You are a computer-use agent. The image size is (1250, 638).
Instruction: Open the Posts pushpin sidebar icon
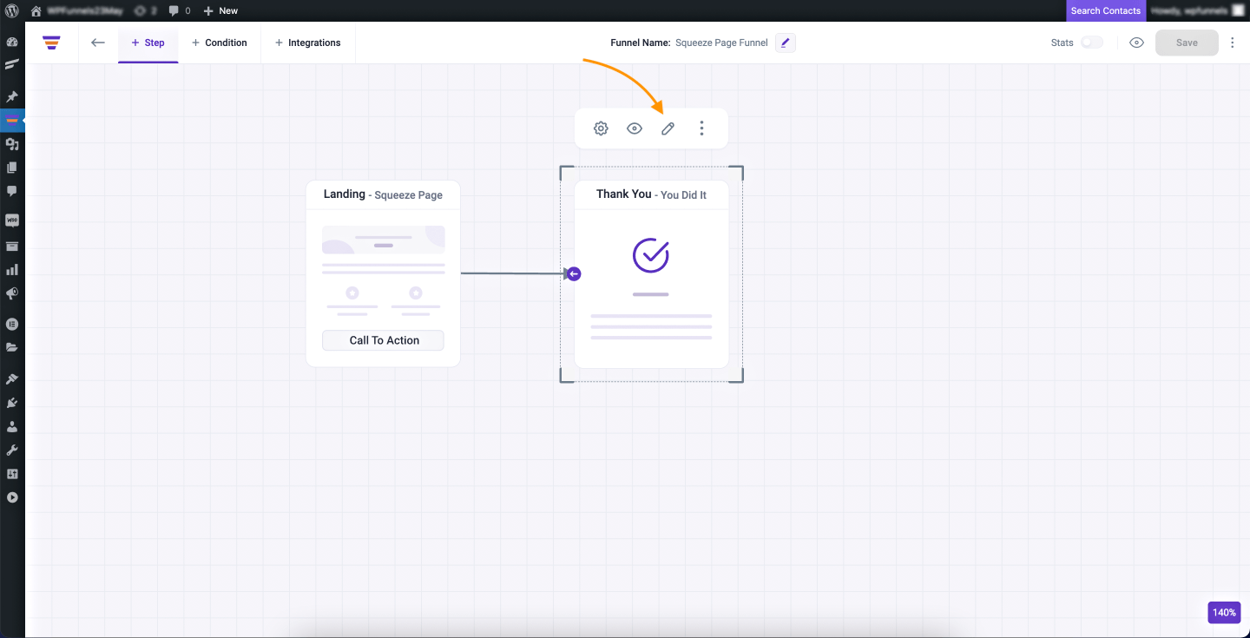(x=12, y=96)
